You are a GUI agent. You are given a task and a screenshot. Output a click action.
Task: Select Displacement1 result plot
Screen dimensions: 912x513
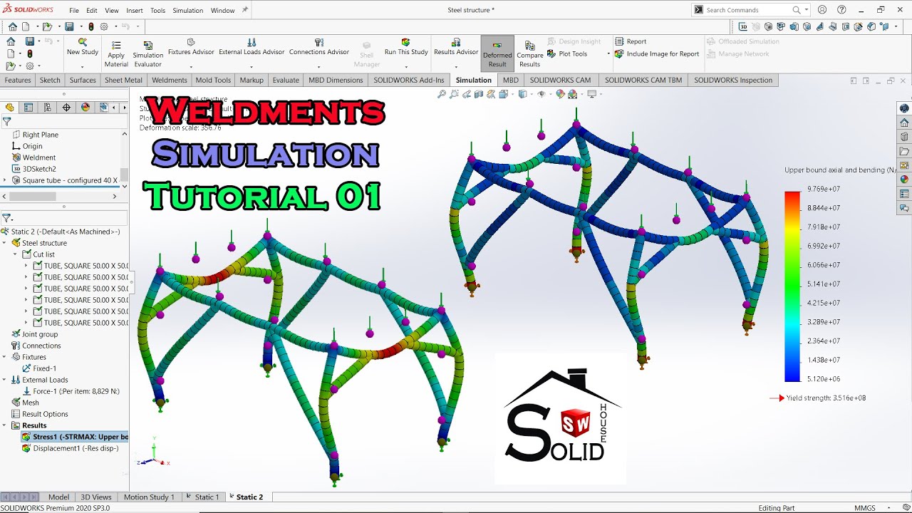pyautogui.click(x=71, y=448)
